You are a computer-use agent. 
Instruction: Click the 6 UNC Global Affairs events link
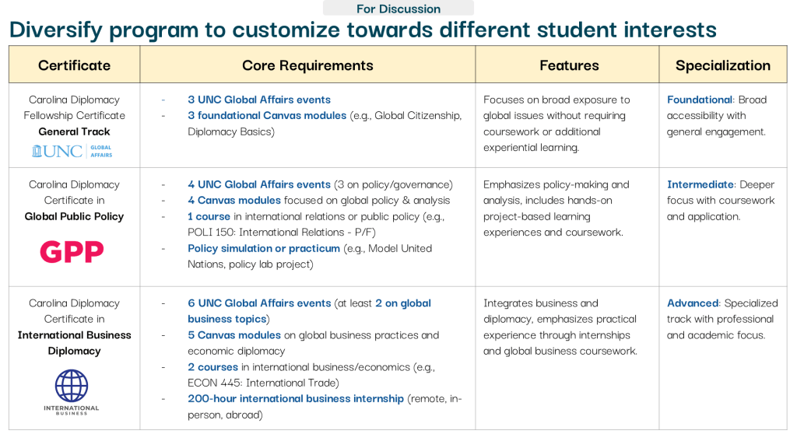tap(258, 303)
